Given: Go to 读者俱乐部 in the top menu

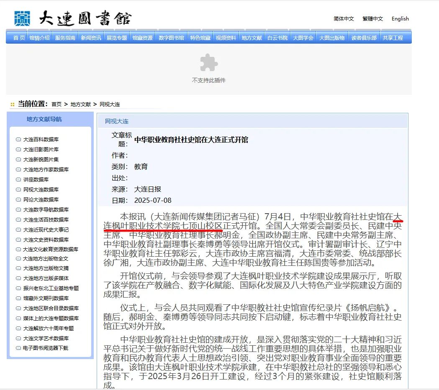Looking at the screenshot, I should (x=364, y=38).
